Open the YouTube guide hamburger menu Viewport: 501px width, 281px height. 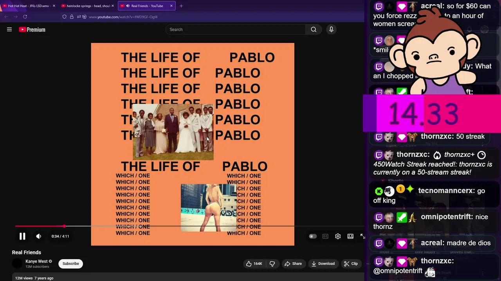click(x=9, y=30)
